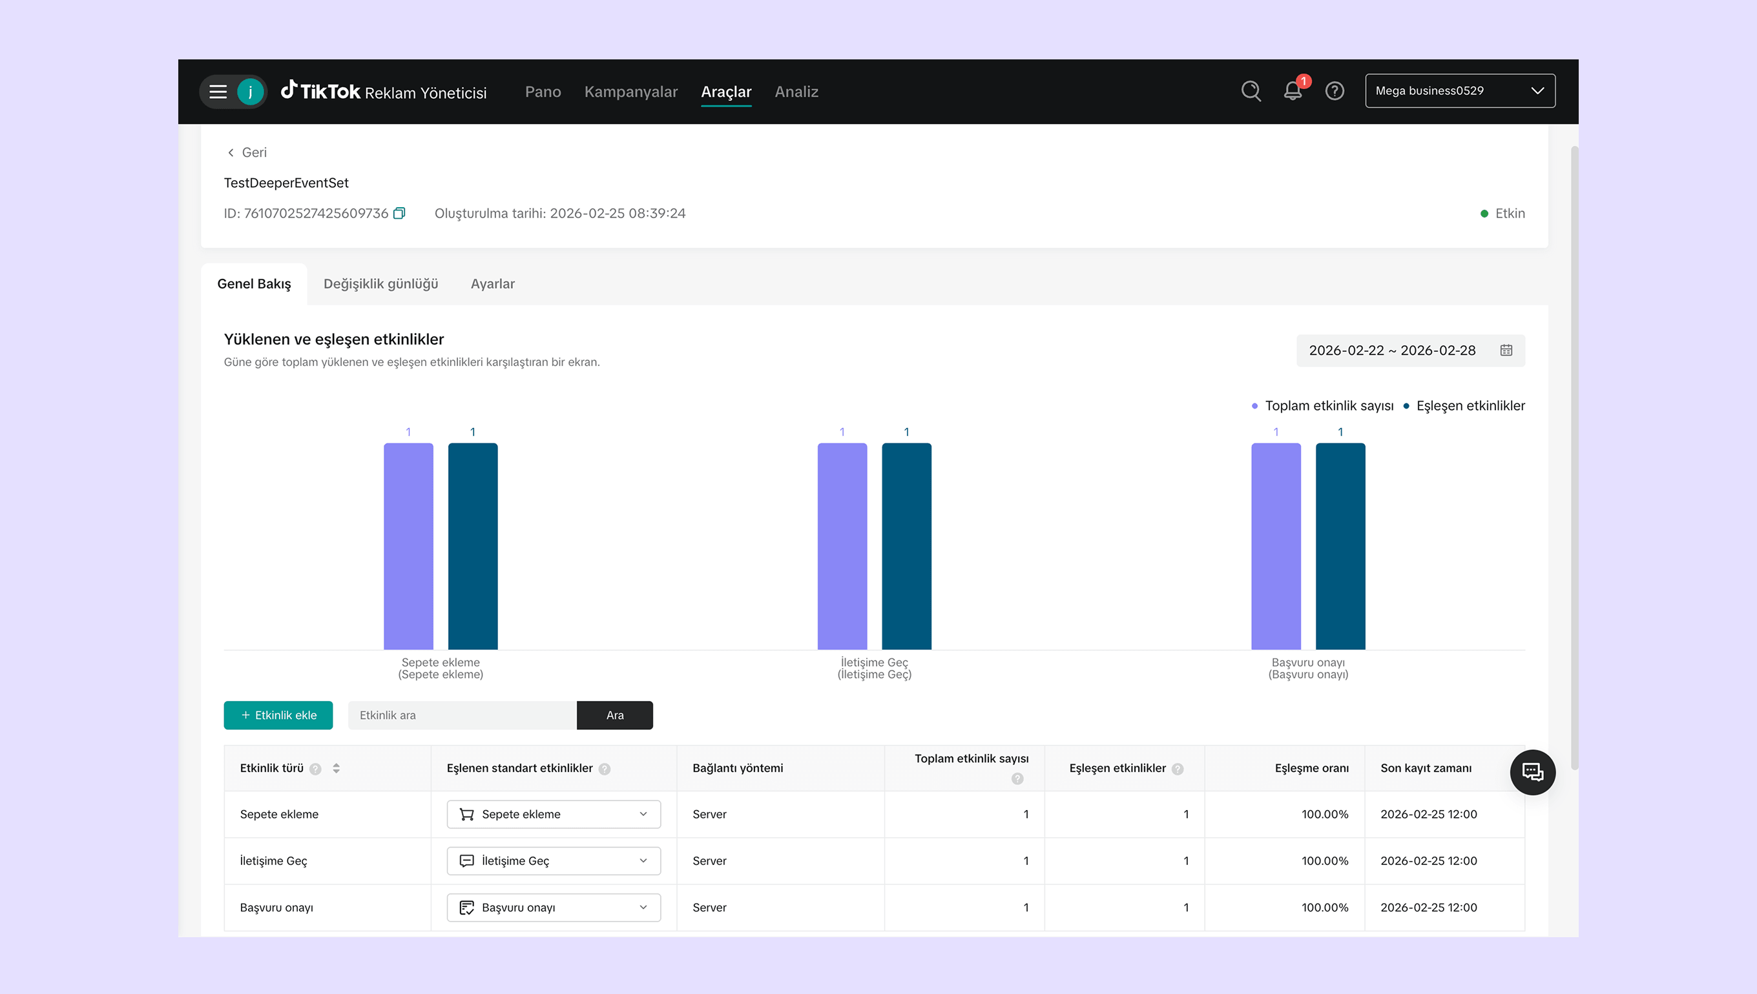The width and height of the screenshot is (1757, 994).
Task: Click the Etkinlik ekle button
Action: 278,715
